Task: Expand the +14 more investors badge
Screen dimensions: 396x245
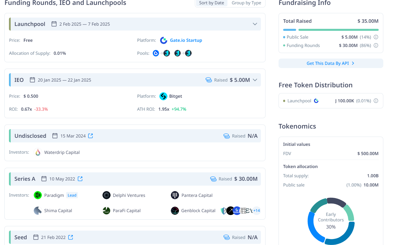Action: (x=256, y=211)
